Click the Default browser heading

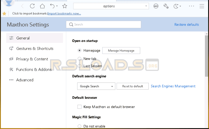tap(85, 98)
